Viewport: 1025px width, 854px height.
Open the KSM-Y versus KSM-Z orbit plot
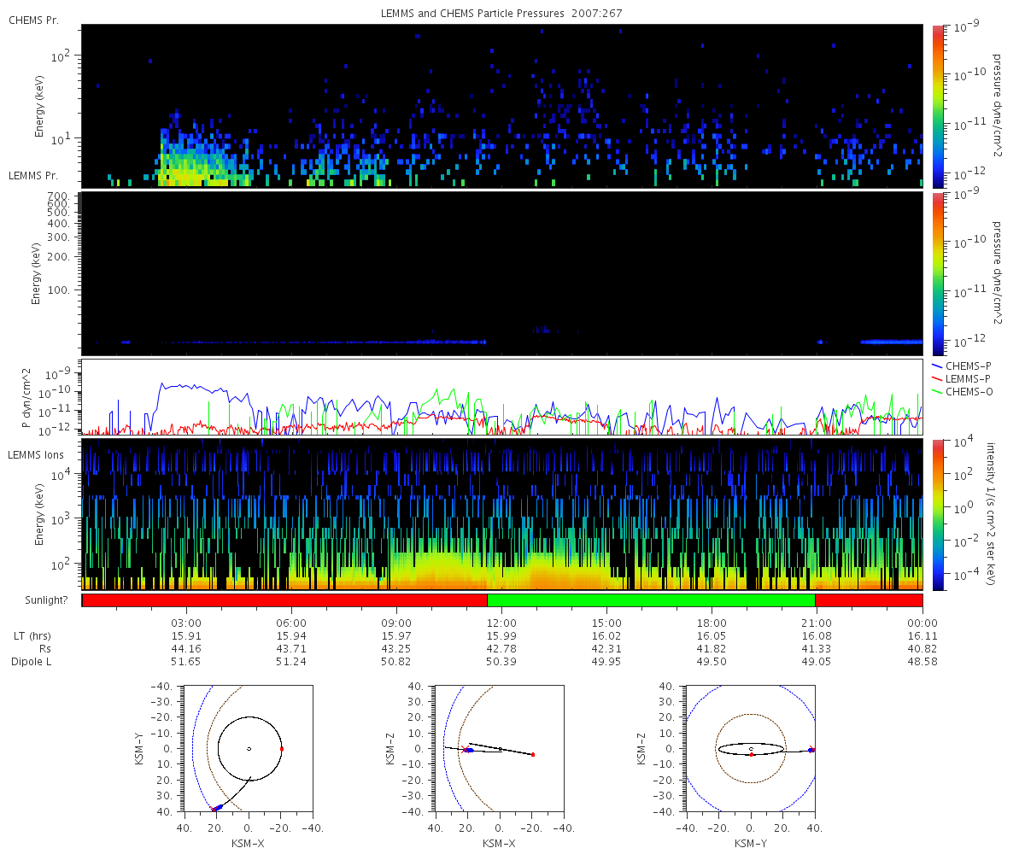751,749
